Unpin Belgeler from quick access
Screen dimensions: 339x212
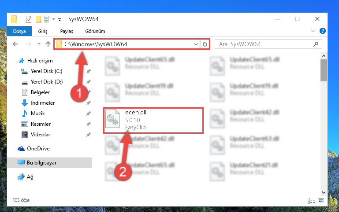(89, 92)
